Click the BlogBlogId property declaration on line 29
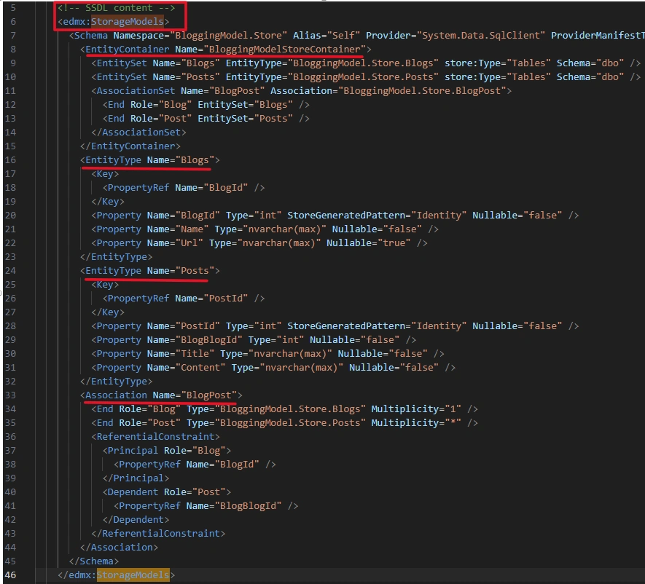 [x=254, y=340]
